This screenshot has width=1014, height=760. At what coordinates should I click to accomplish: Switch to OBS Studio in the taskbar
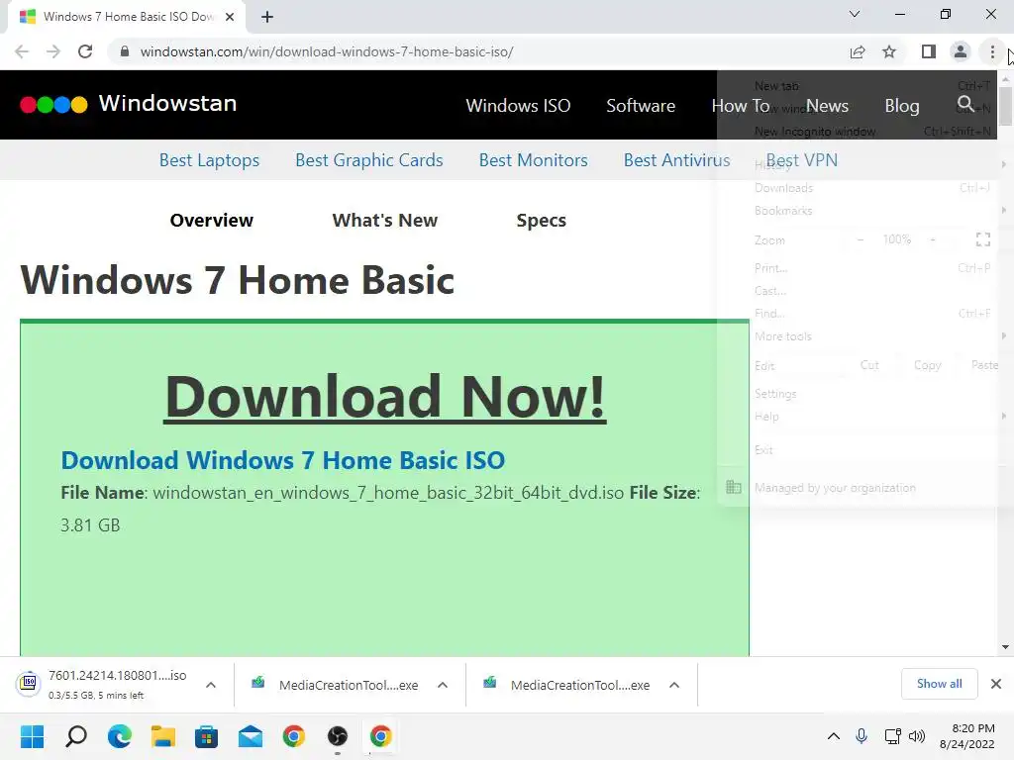[x=338, y=736]
